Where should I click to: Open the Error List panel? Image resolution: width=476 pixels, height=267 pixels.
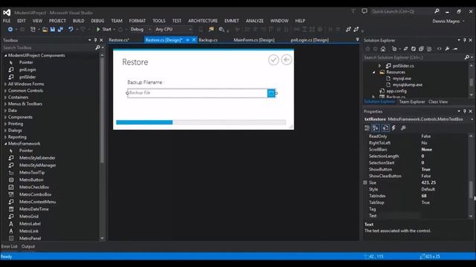(10, 246)
